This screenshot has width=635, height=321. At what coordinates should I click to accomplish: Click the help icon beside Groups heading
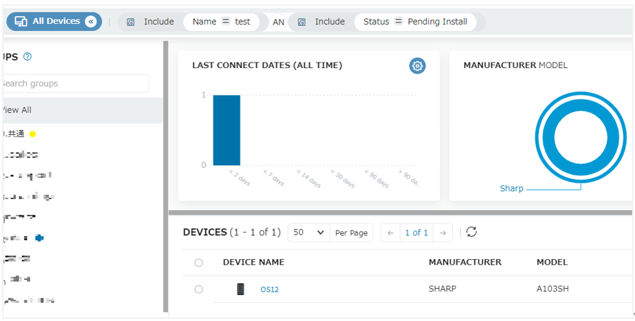27,57
